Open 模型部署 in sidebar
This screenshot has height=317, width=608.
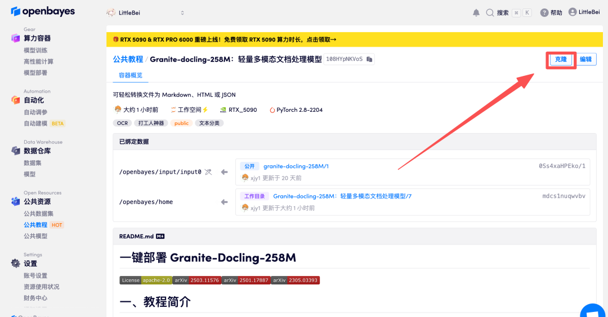click(x=35, y=73)
